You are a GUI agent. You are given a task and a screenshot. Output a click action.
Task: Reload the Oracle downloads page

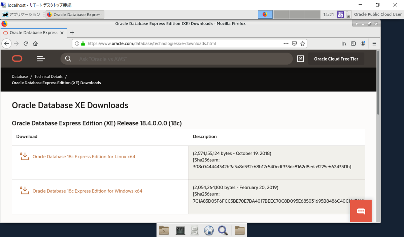(26, 43)
